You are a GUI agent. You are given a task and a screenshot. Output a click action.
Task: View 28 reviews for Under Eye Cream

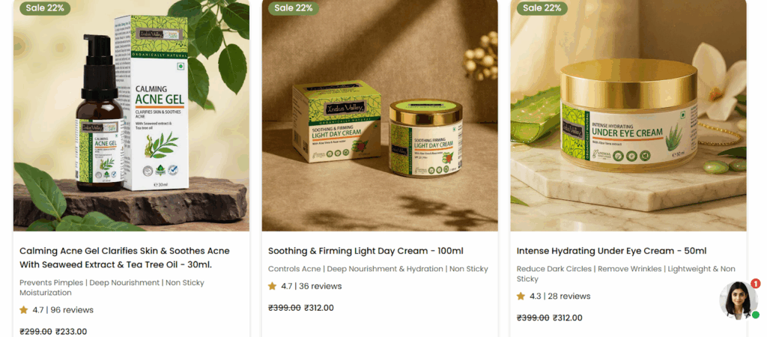tap(569, 297)
